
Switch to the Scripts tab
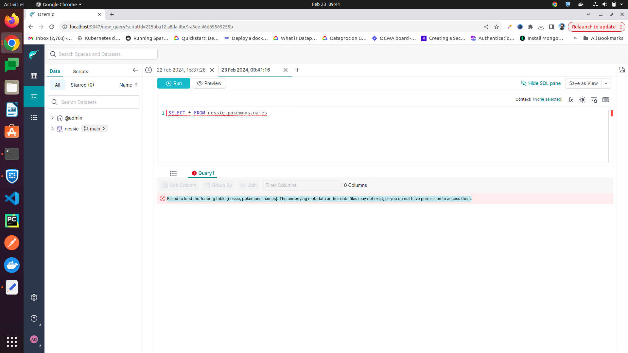click(x=80, y=71)
